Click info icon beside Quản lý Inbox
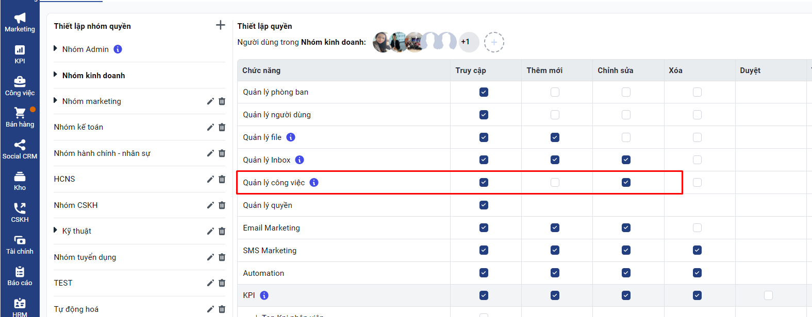Screen dimensions: 812x317 coord(300,160)
